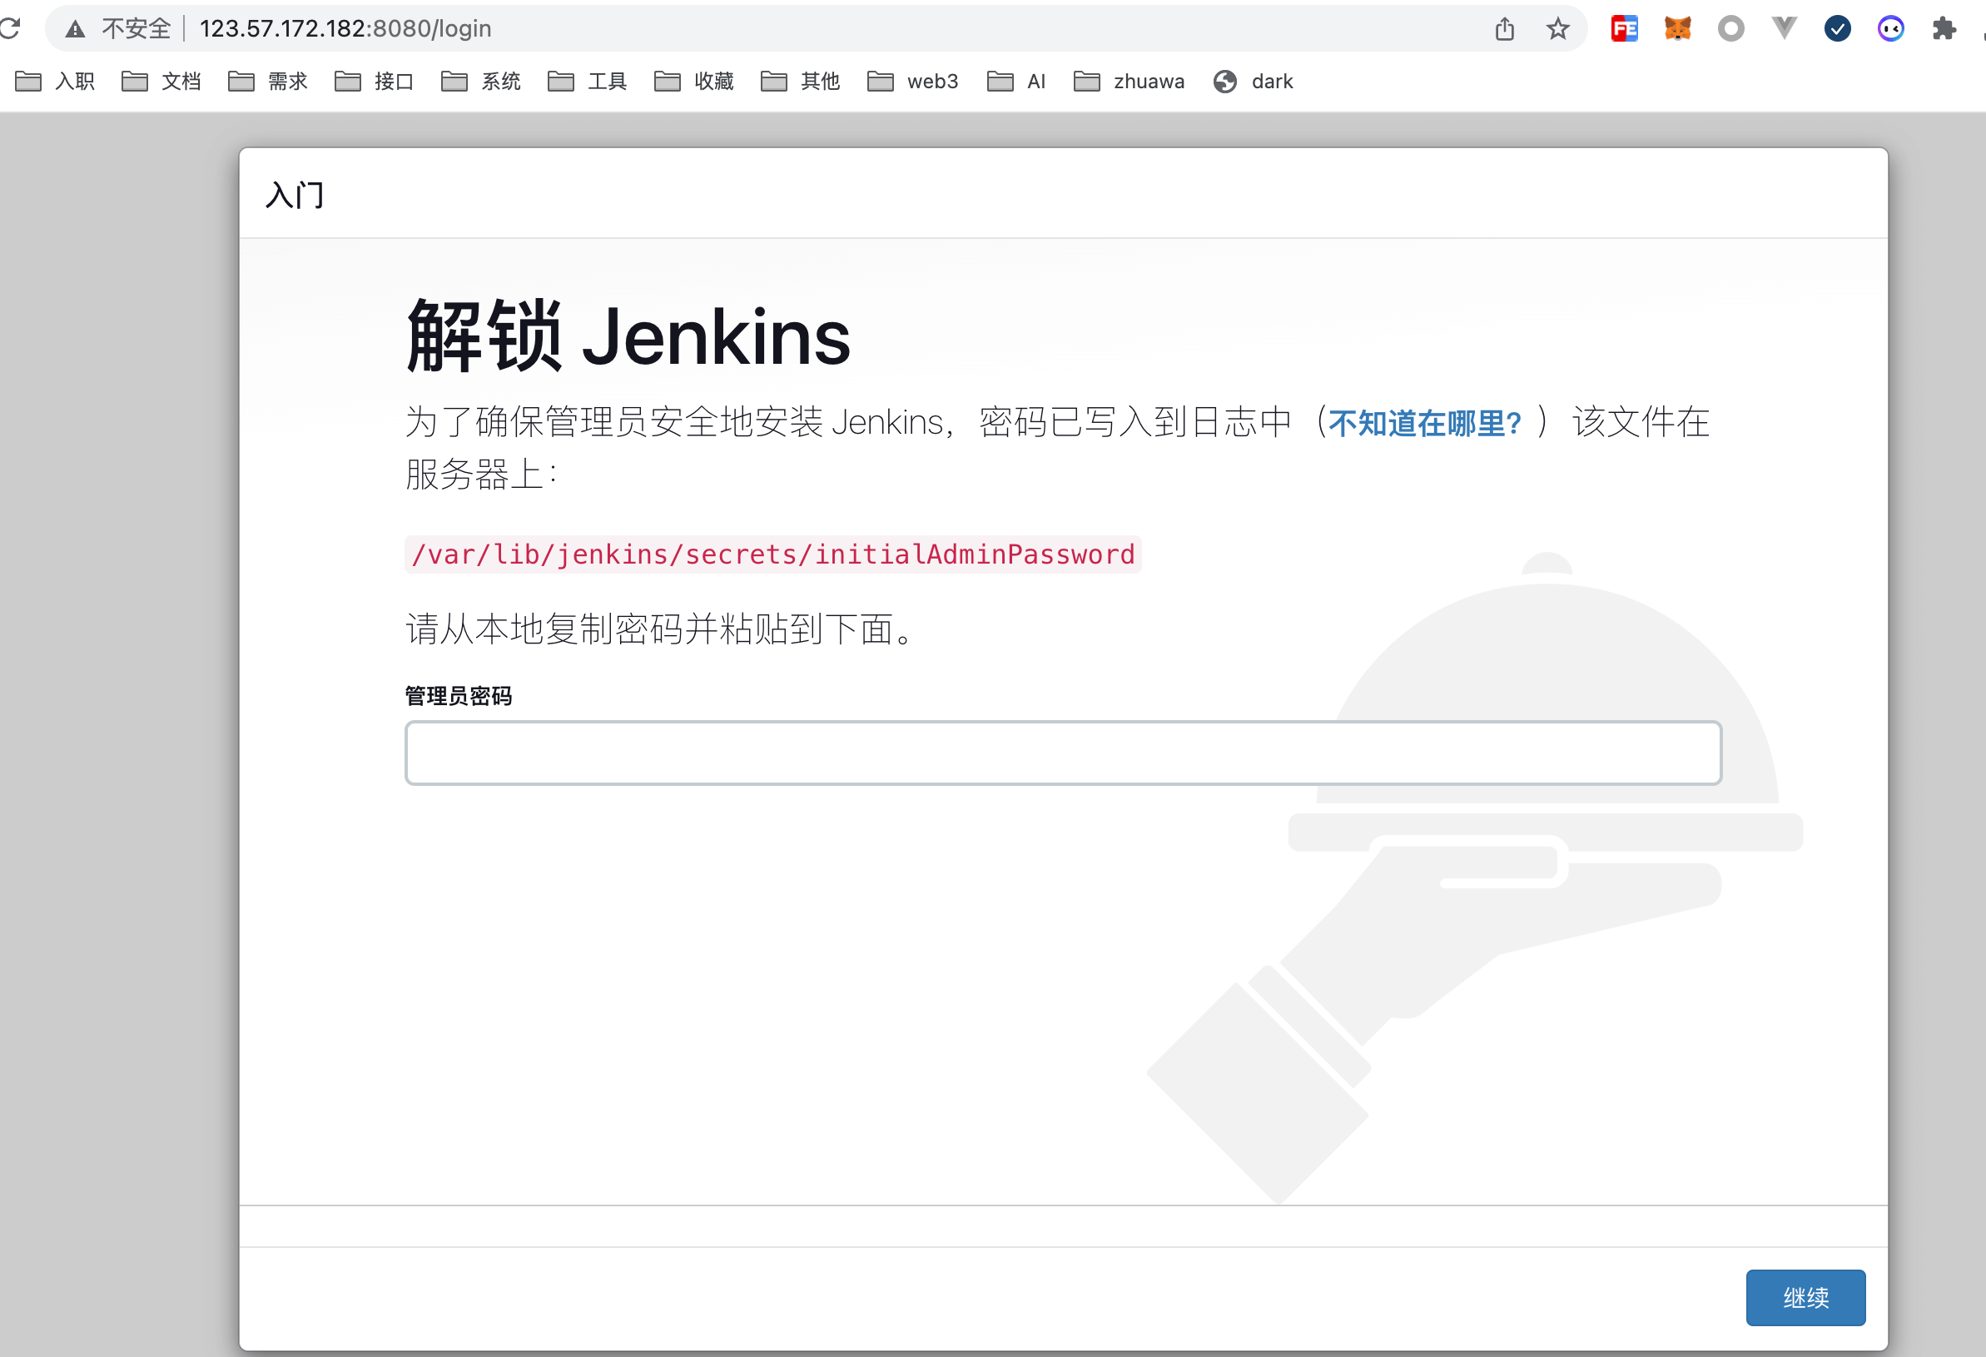
Task: Click the address bar URL
Action: click(x=345, y=29)
